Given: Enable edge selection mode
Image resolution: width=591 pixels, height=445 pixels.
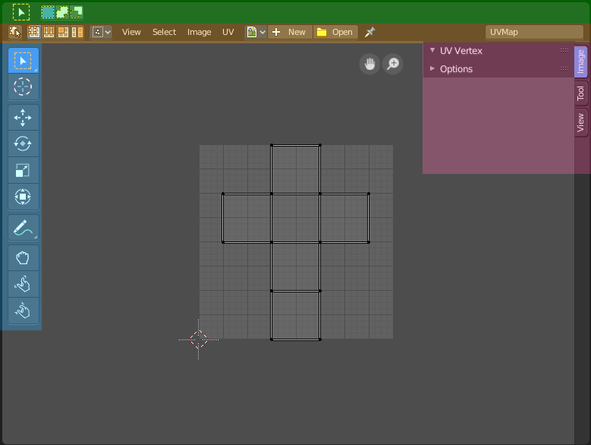Looking at the screenshot, I should 49,32.
